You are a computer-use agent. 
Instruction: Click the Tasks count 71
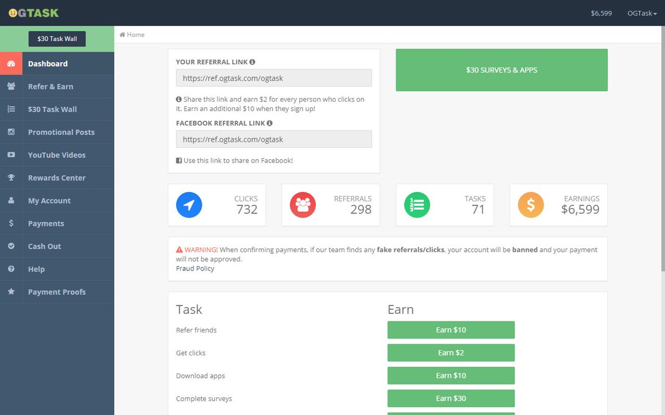click(478, 210)
